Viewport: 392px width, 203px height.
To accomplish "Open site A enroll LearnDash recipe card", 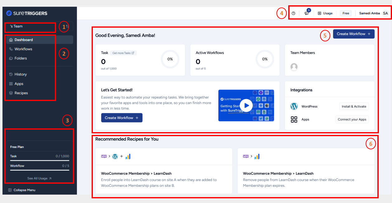I will 164,171.
